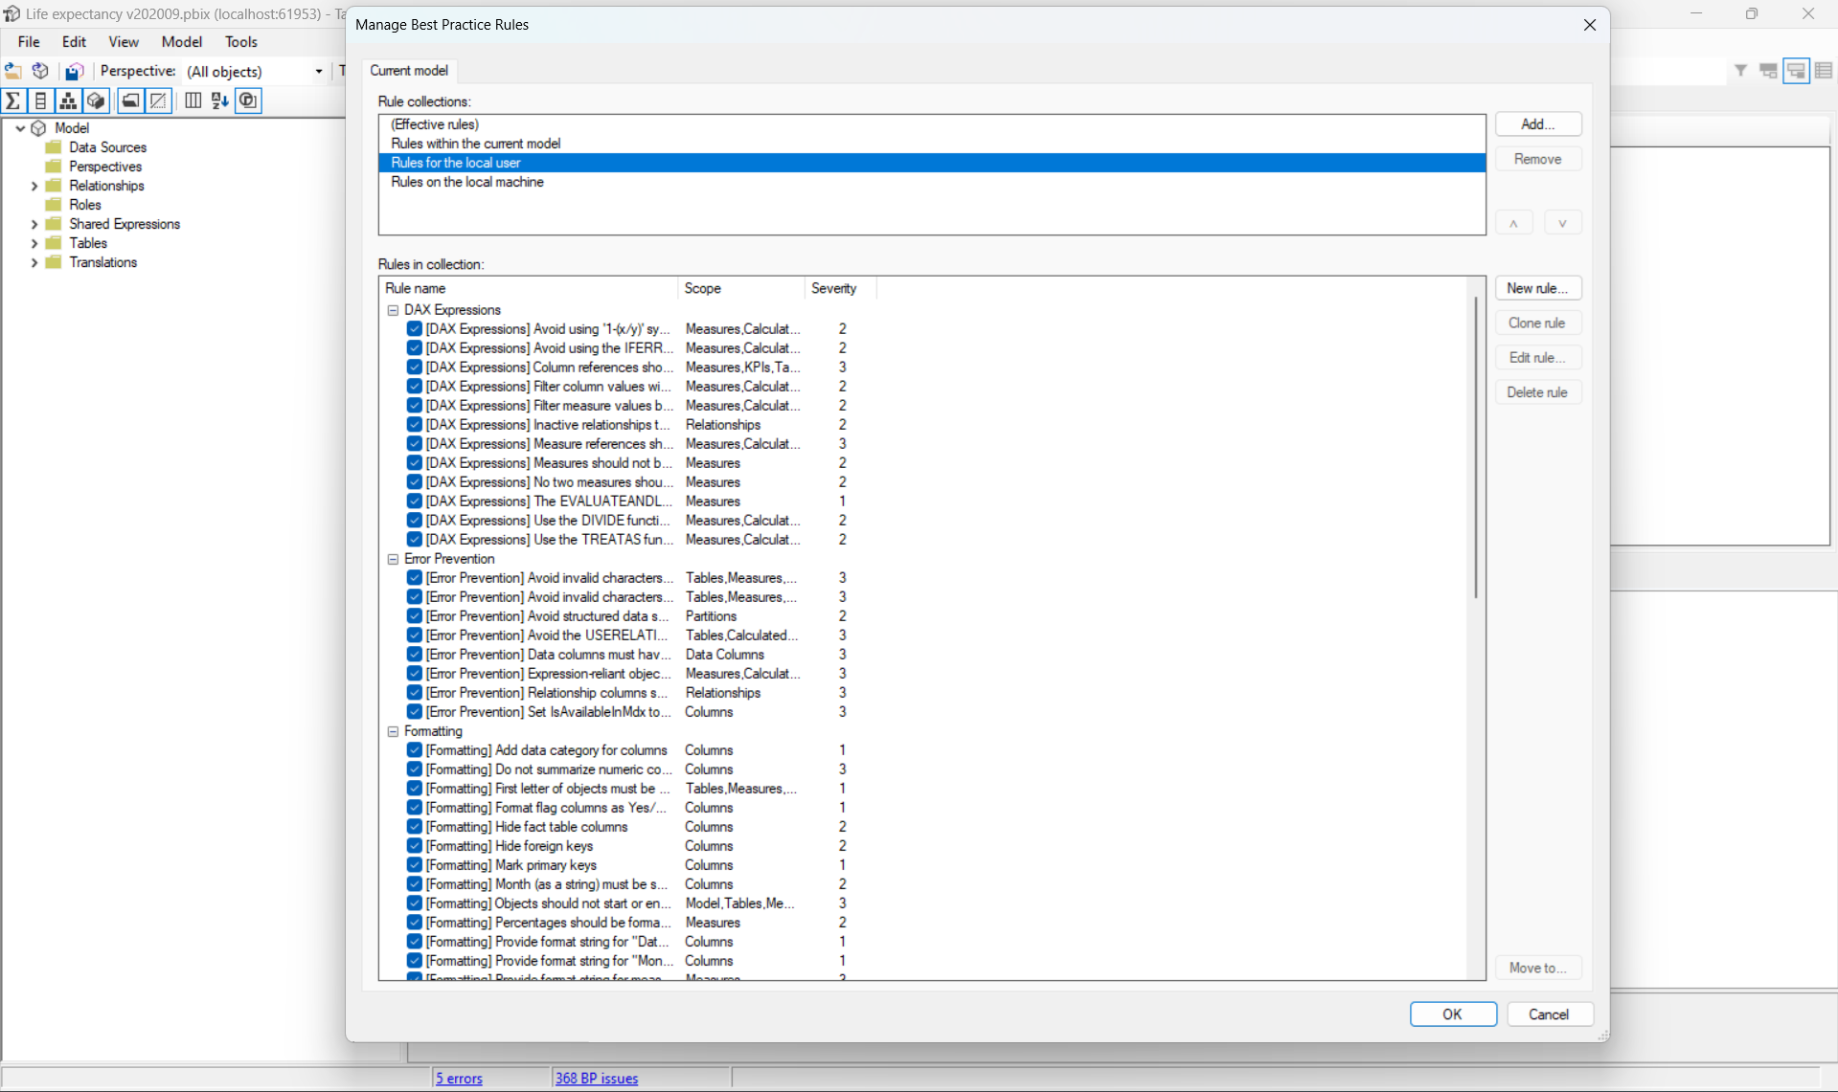This screenshot has width=1838, height=1092.
Task: Click the flat list view icon at far right
Action: pos(1823,71)
